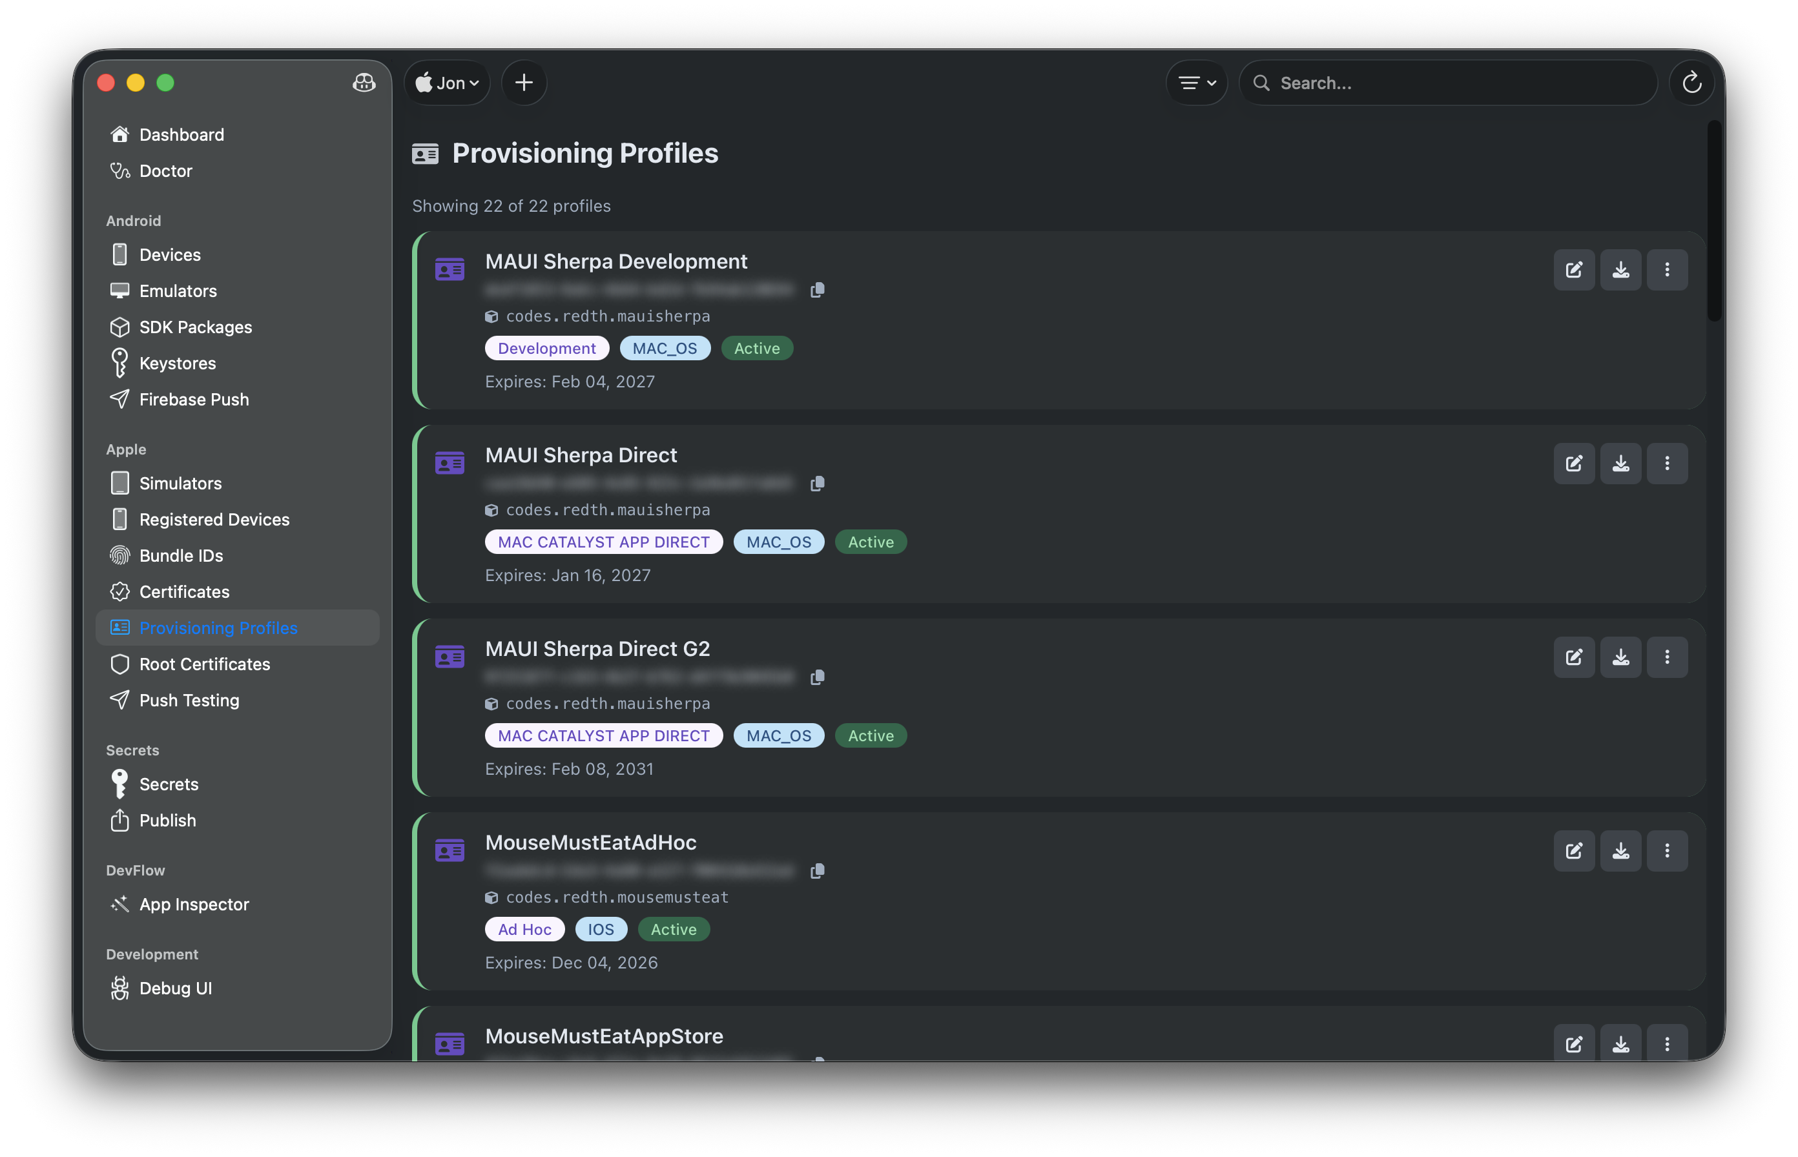Open the Jon account switcher dropdown
This screenshot has height=1157, width=1798.
(447, 83)
